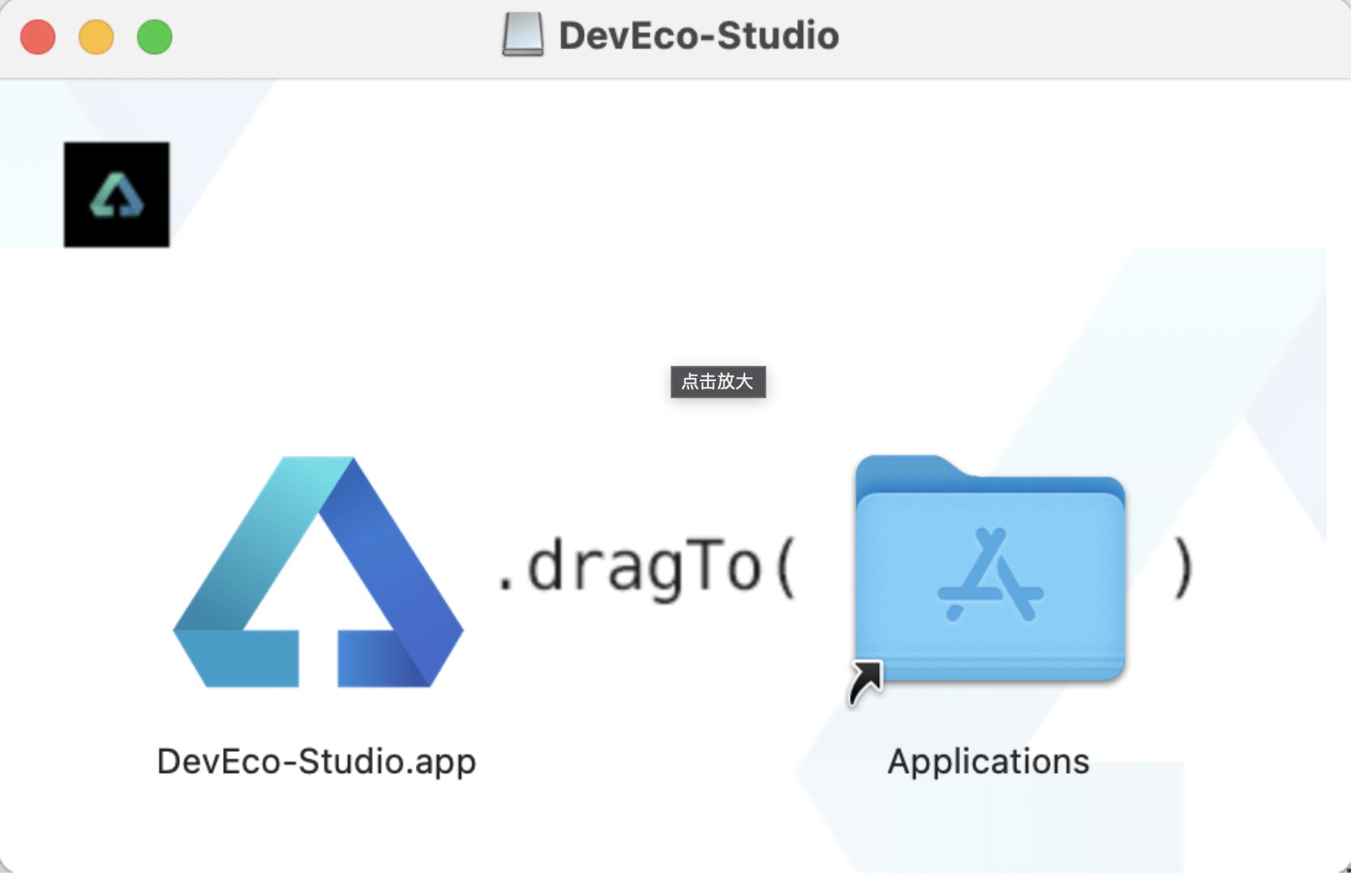Click the "DevEco-Studio.app" file name label
The image size is (1351, 876).
(x=316, y=762)
